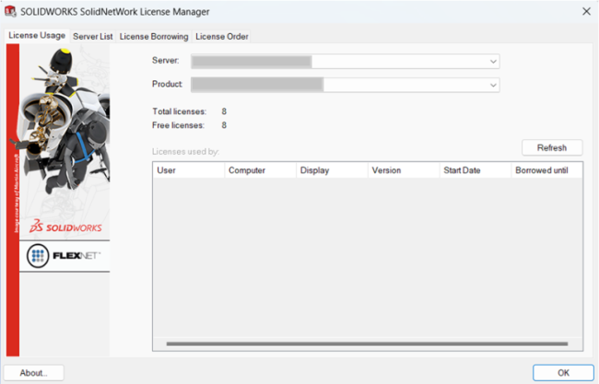
Task: Open the Server List tab
Action: tap(92, 36)
